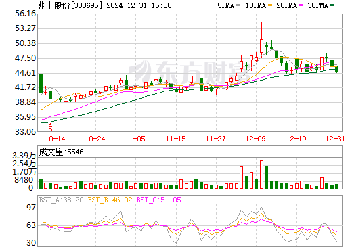Click the last green candlestick at 12-31
Viewport: 352px width, 247px height.
[x=337, y=69]
